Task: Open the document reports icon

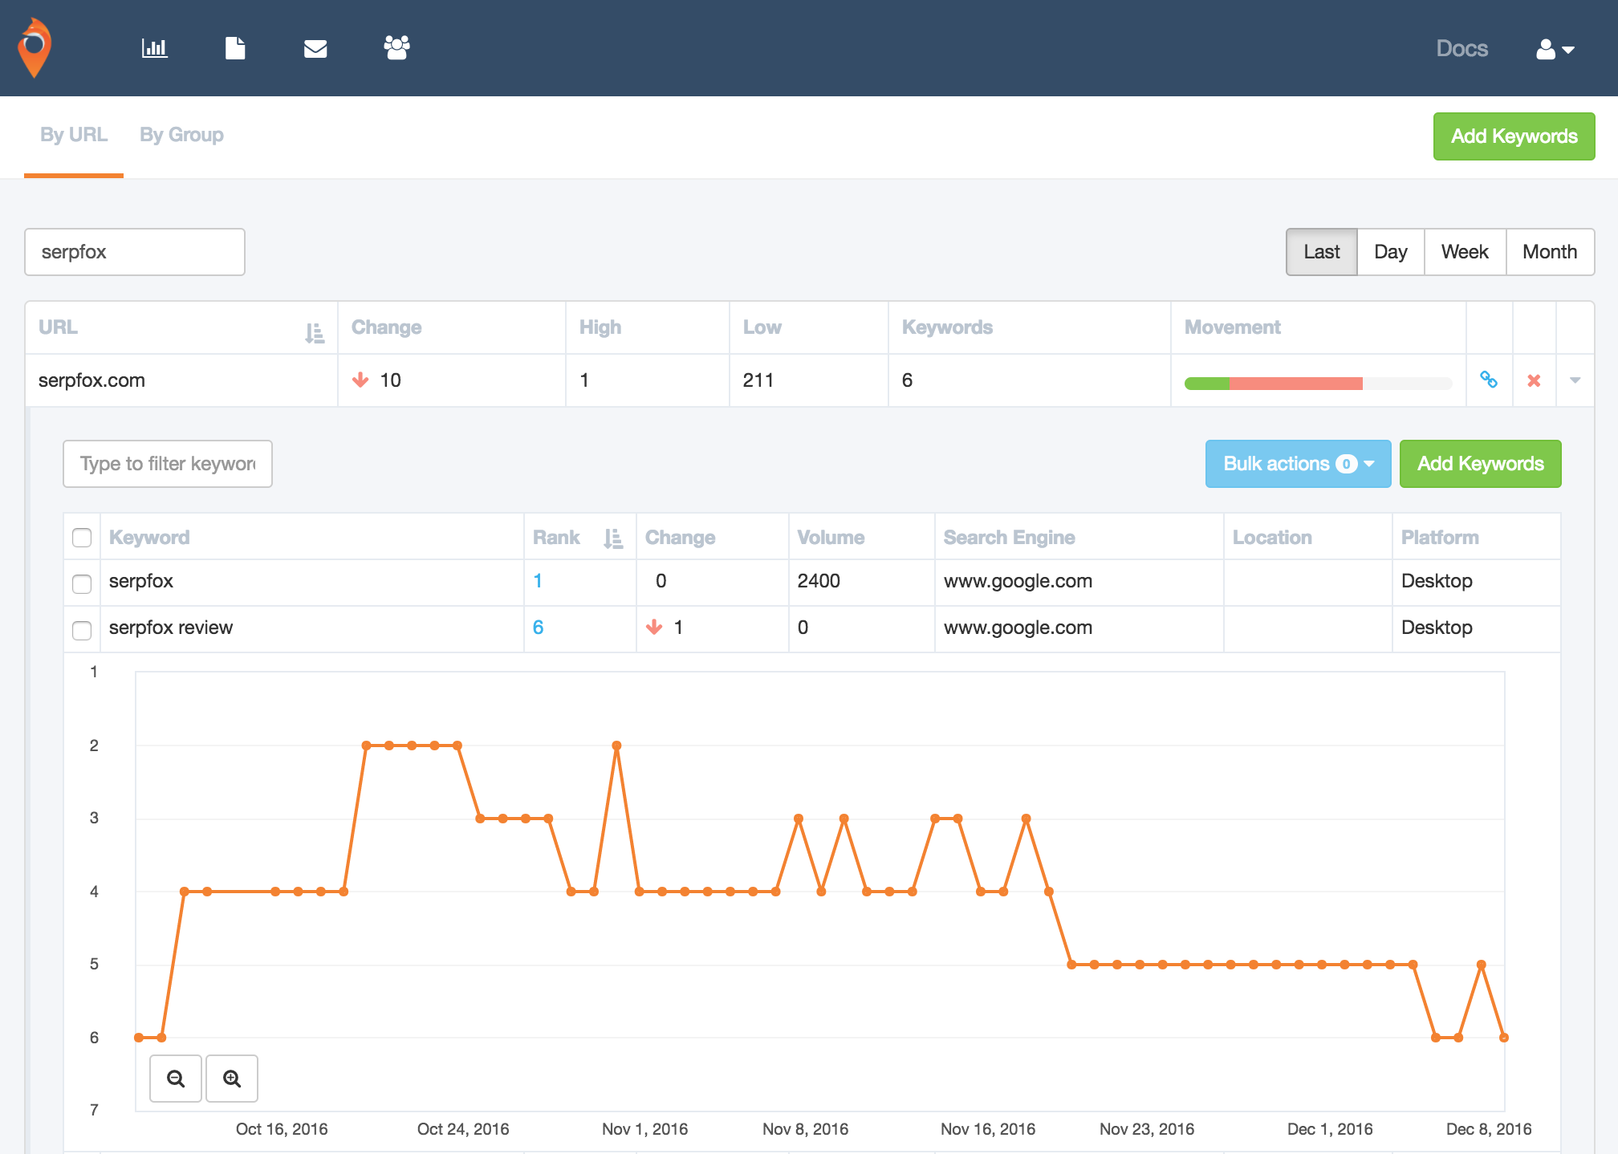Action: pyautogui.click(x=235, y=48)
